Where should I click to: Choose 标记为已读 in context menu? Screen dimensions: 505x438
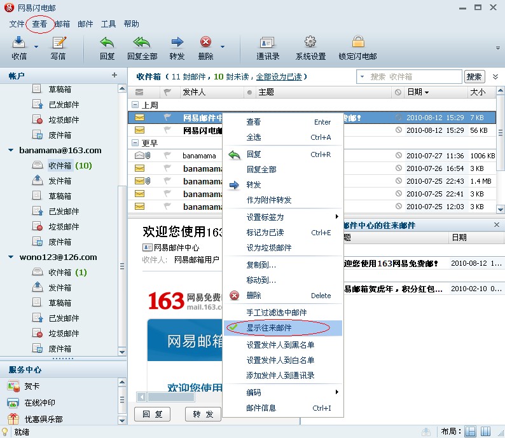pos(283,233)
